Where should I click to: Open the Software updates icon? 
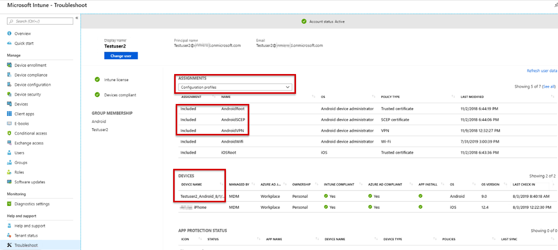[x=10, y=182]
